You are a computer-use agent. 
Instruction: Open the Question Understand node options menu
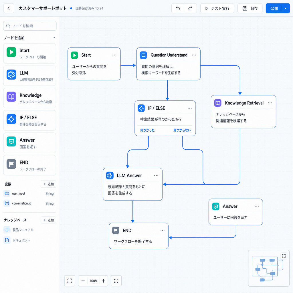[194, 55]
